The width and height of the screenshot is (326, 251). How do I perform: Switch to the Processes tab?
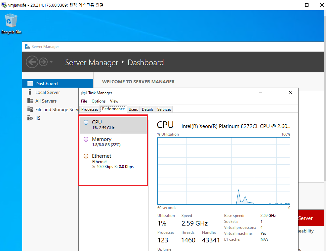coord(90,109)
